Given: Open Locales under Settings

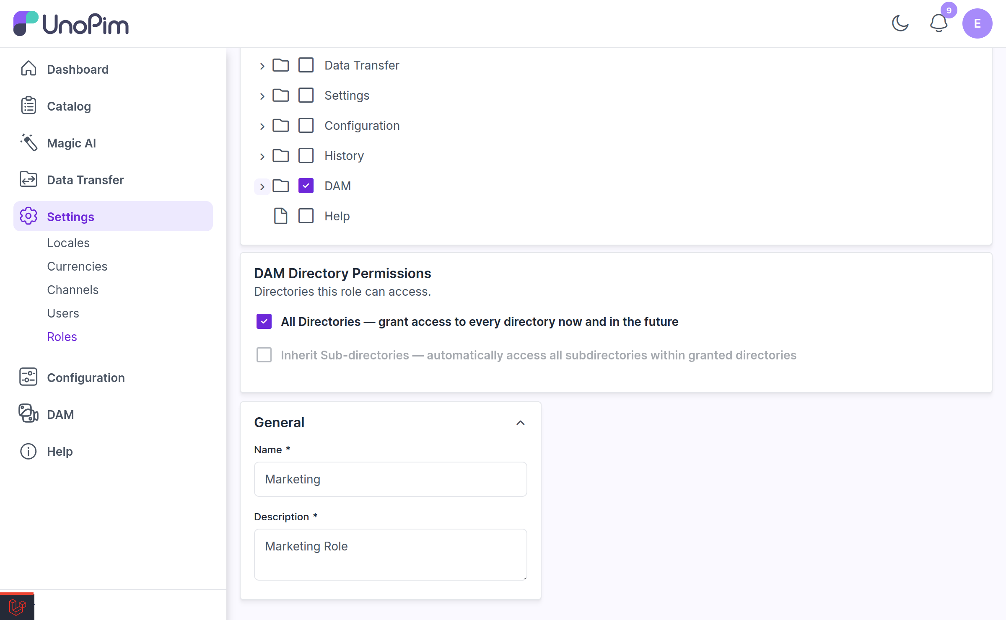Looking at the screenshot, I should (x=68, y=243).
